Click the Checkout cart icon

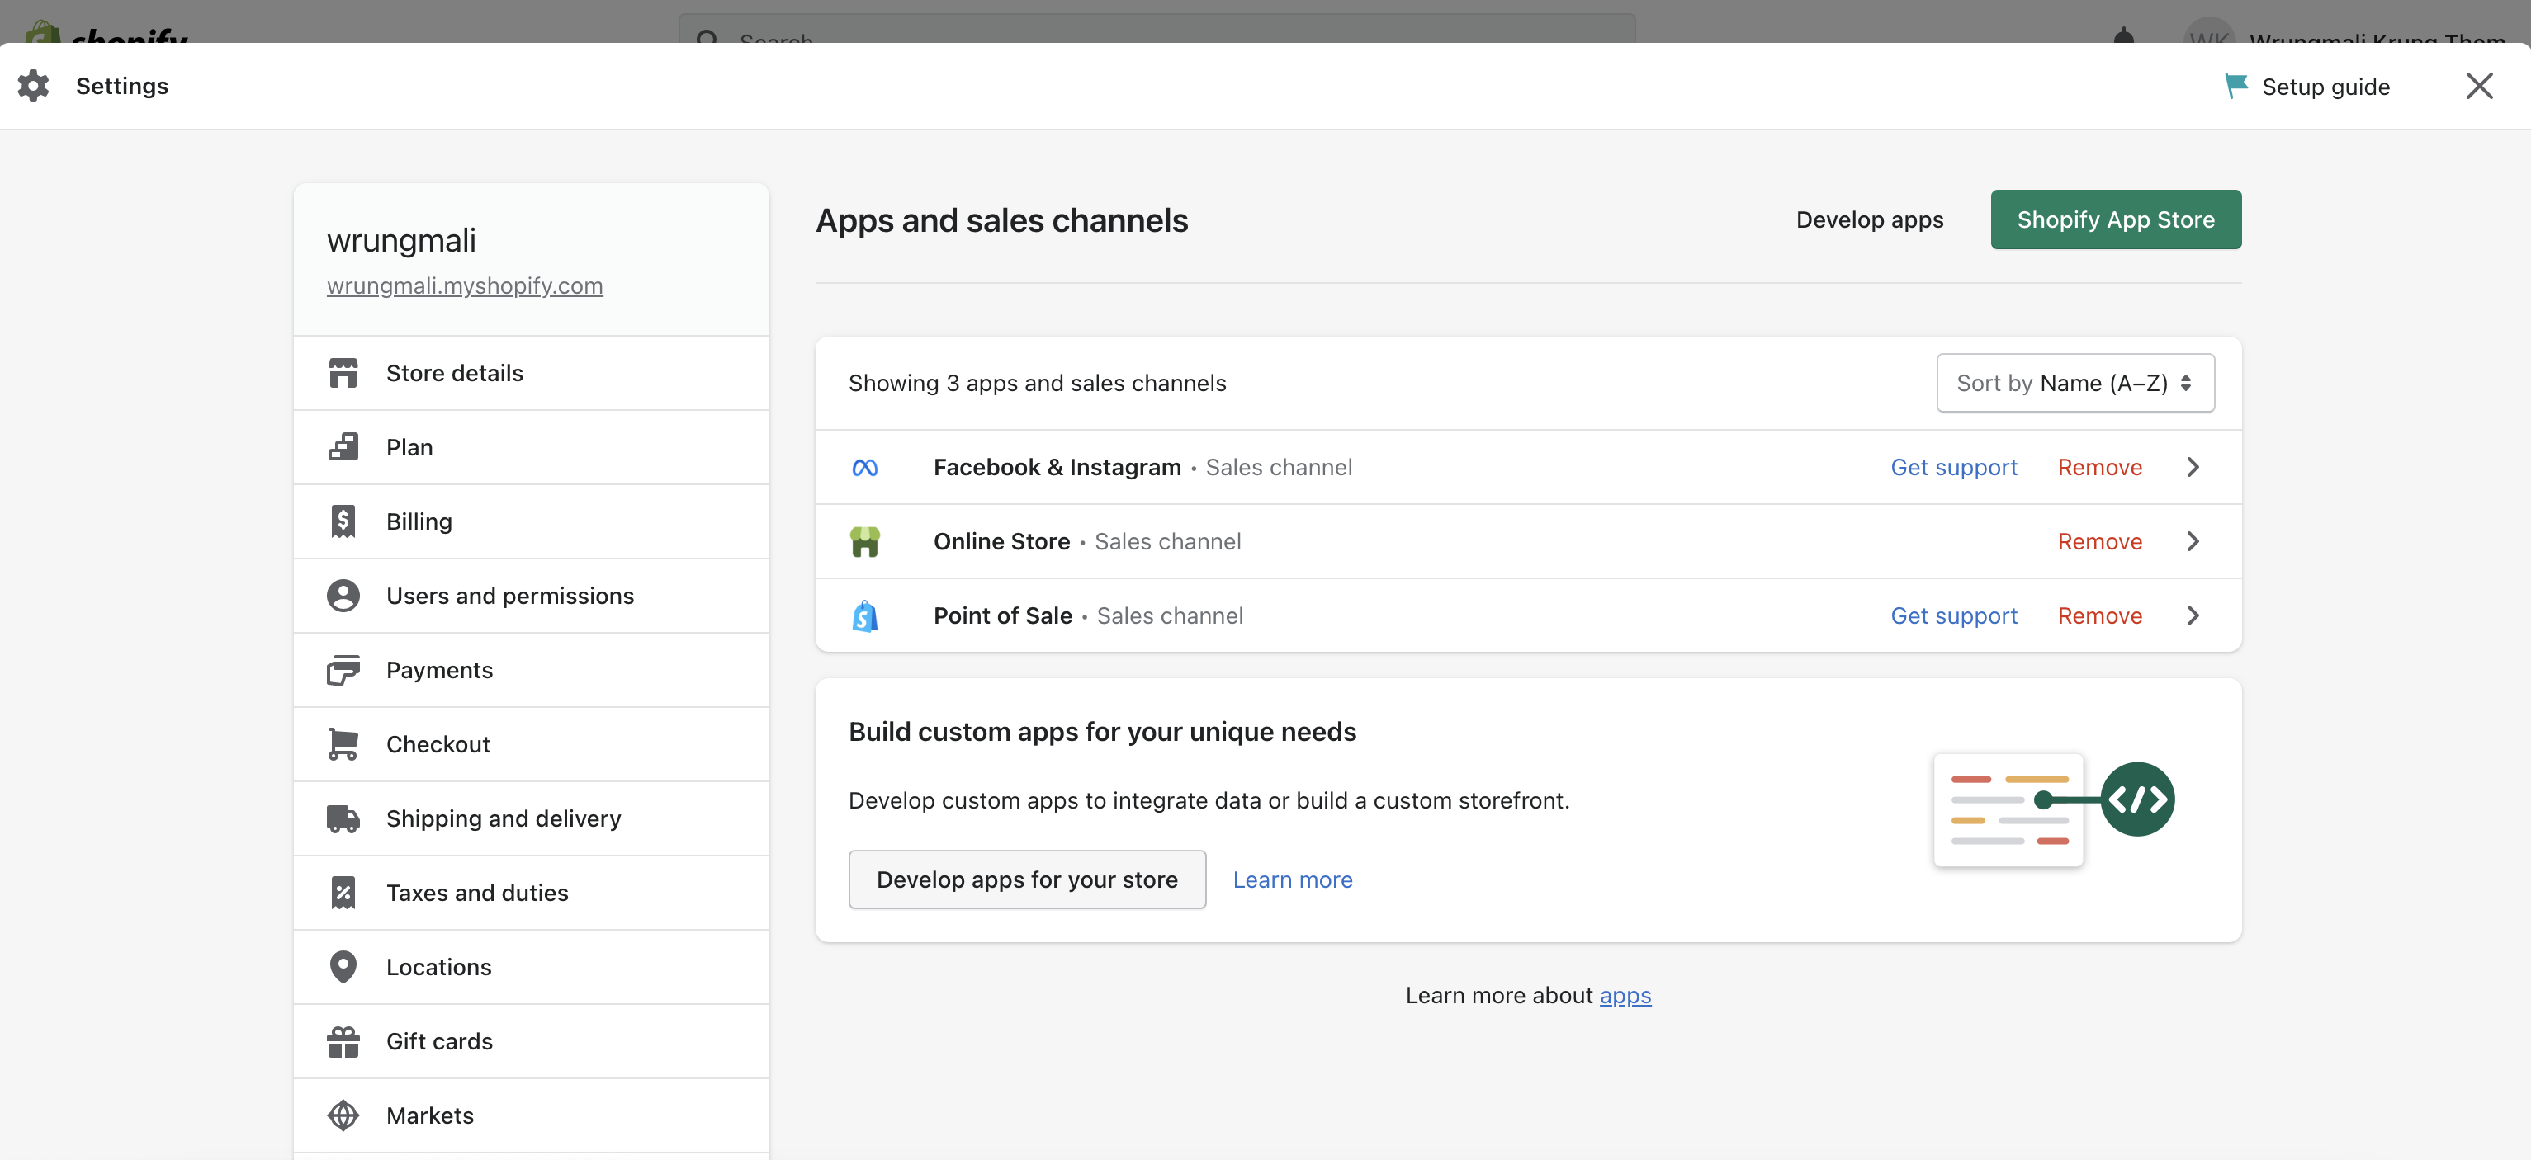tap(343, 744)
